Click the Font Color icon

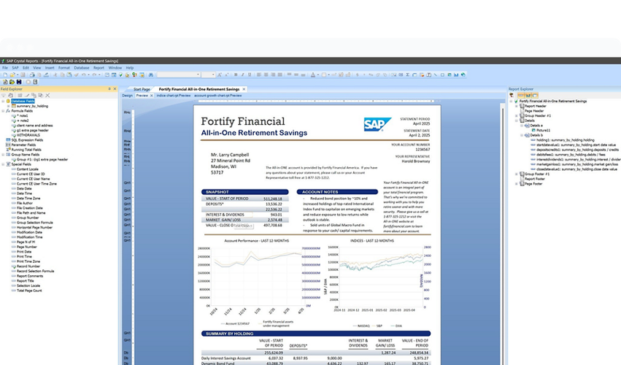click(313, 74)
